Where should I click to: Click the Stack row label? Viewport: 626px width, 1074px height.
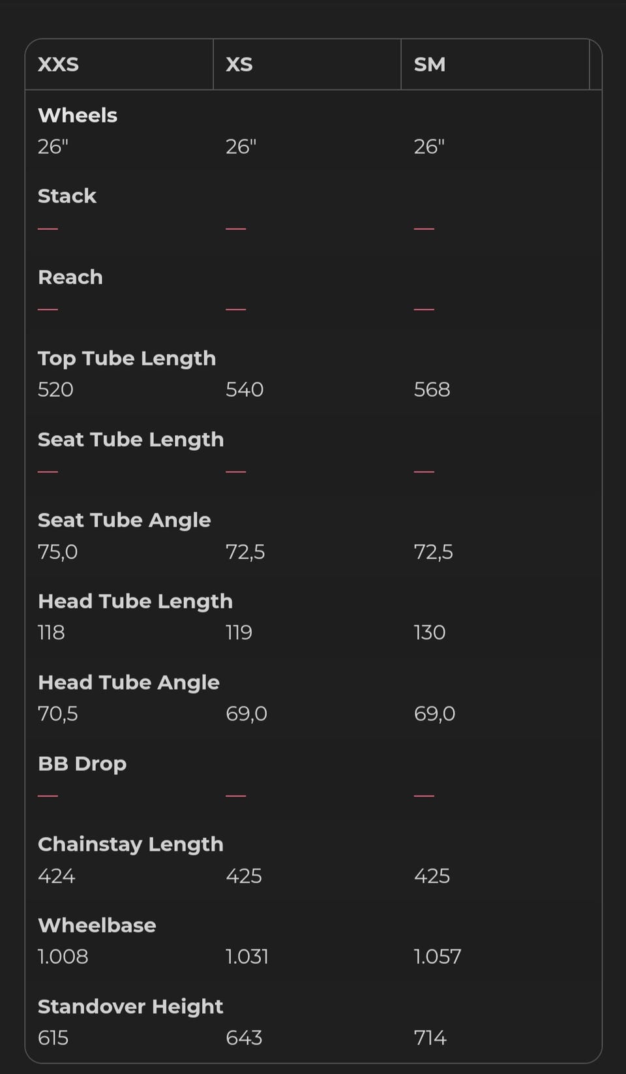[67, 196]
